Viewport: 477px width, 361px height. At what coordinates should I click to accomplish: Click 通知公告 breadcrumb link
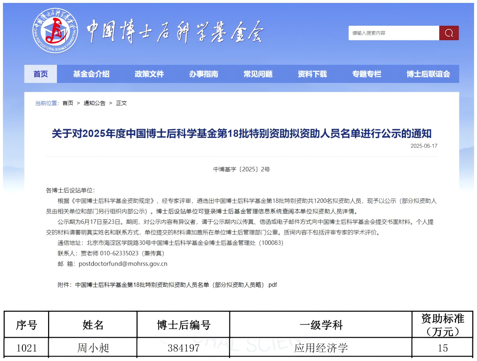click(x=94, y=103)
